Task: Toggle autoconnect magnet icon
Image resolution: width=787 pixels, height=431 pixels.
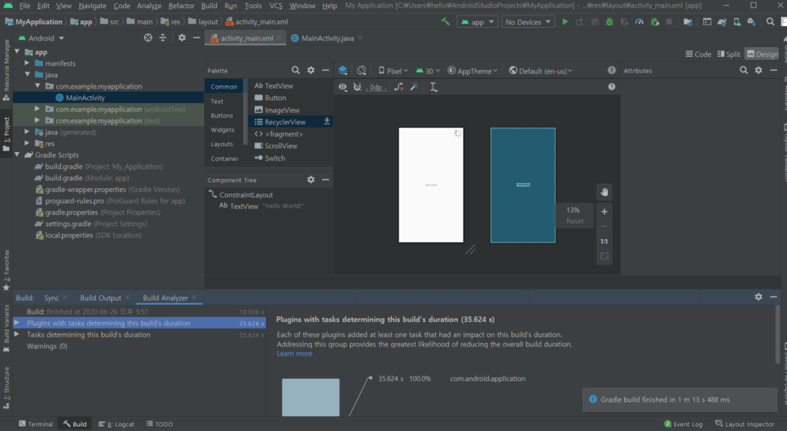Action: click(358, 87)
